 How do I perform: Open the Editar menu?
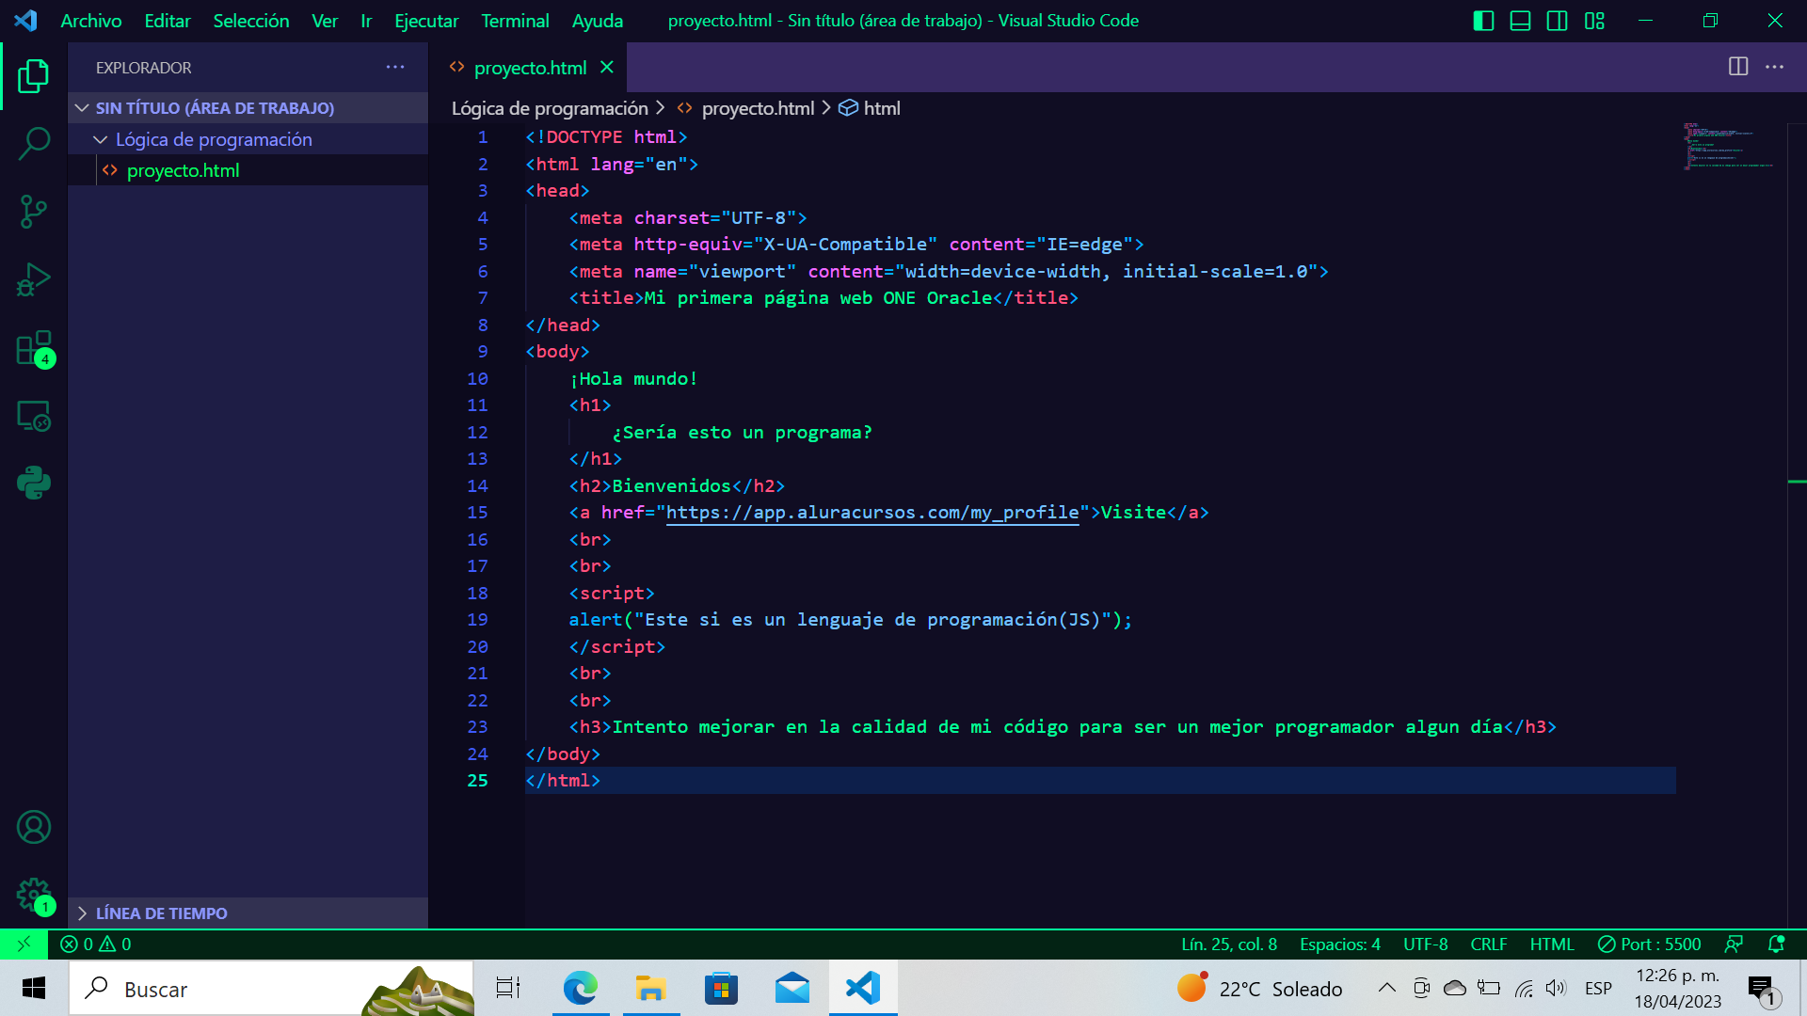(168, 21)
